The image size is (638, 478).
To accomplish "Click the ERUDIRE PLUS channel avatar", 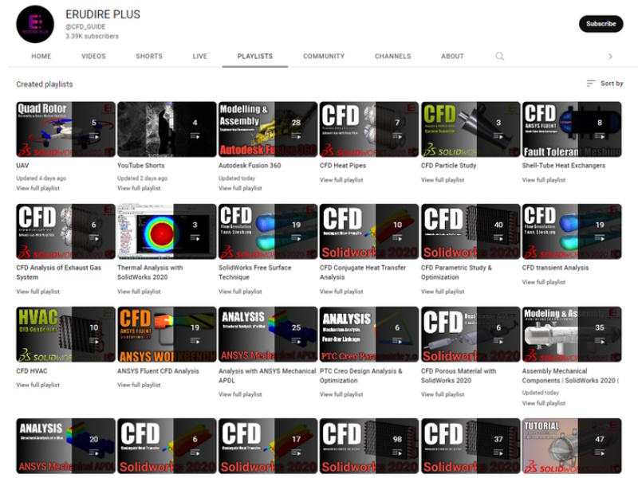I will [x=36, y=24].
